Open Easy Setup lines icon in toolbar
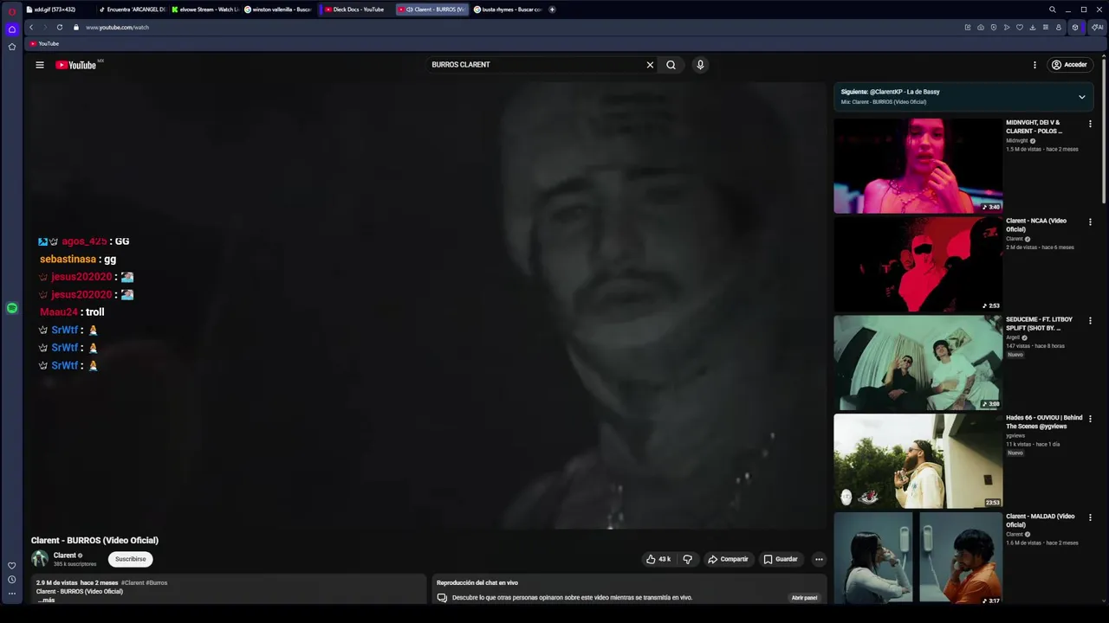Viewport: 1109px width, 623px height. coord(1046,28)
